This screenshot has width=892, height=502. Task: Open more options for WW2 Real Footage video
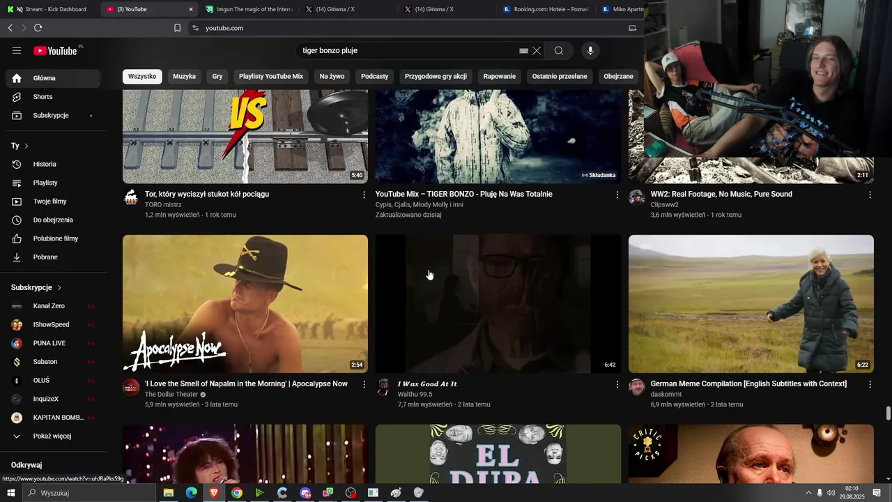pos(870,195)
